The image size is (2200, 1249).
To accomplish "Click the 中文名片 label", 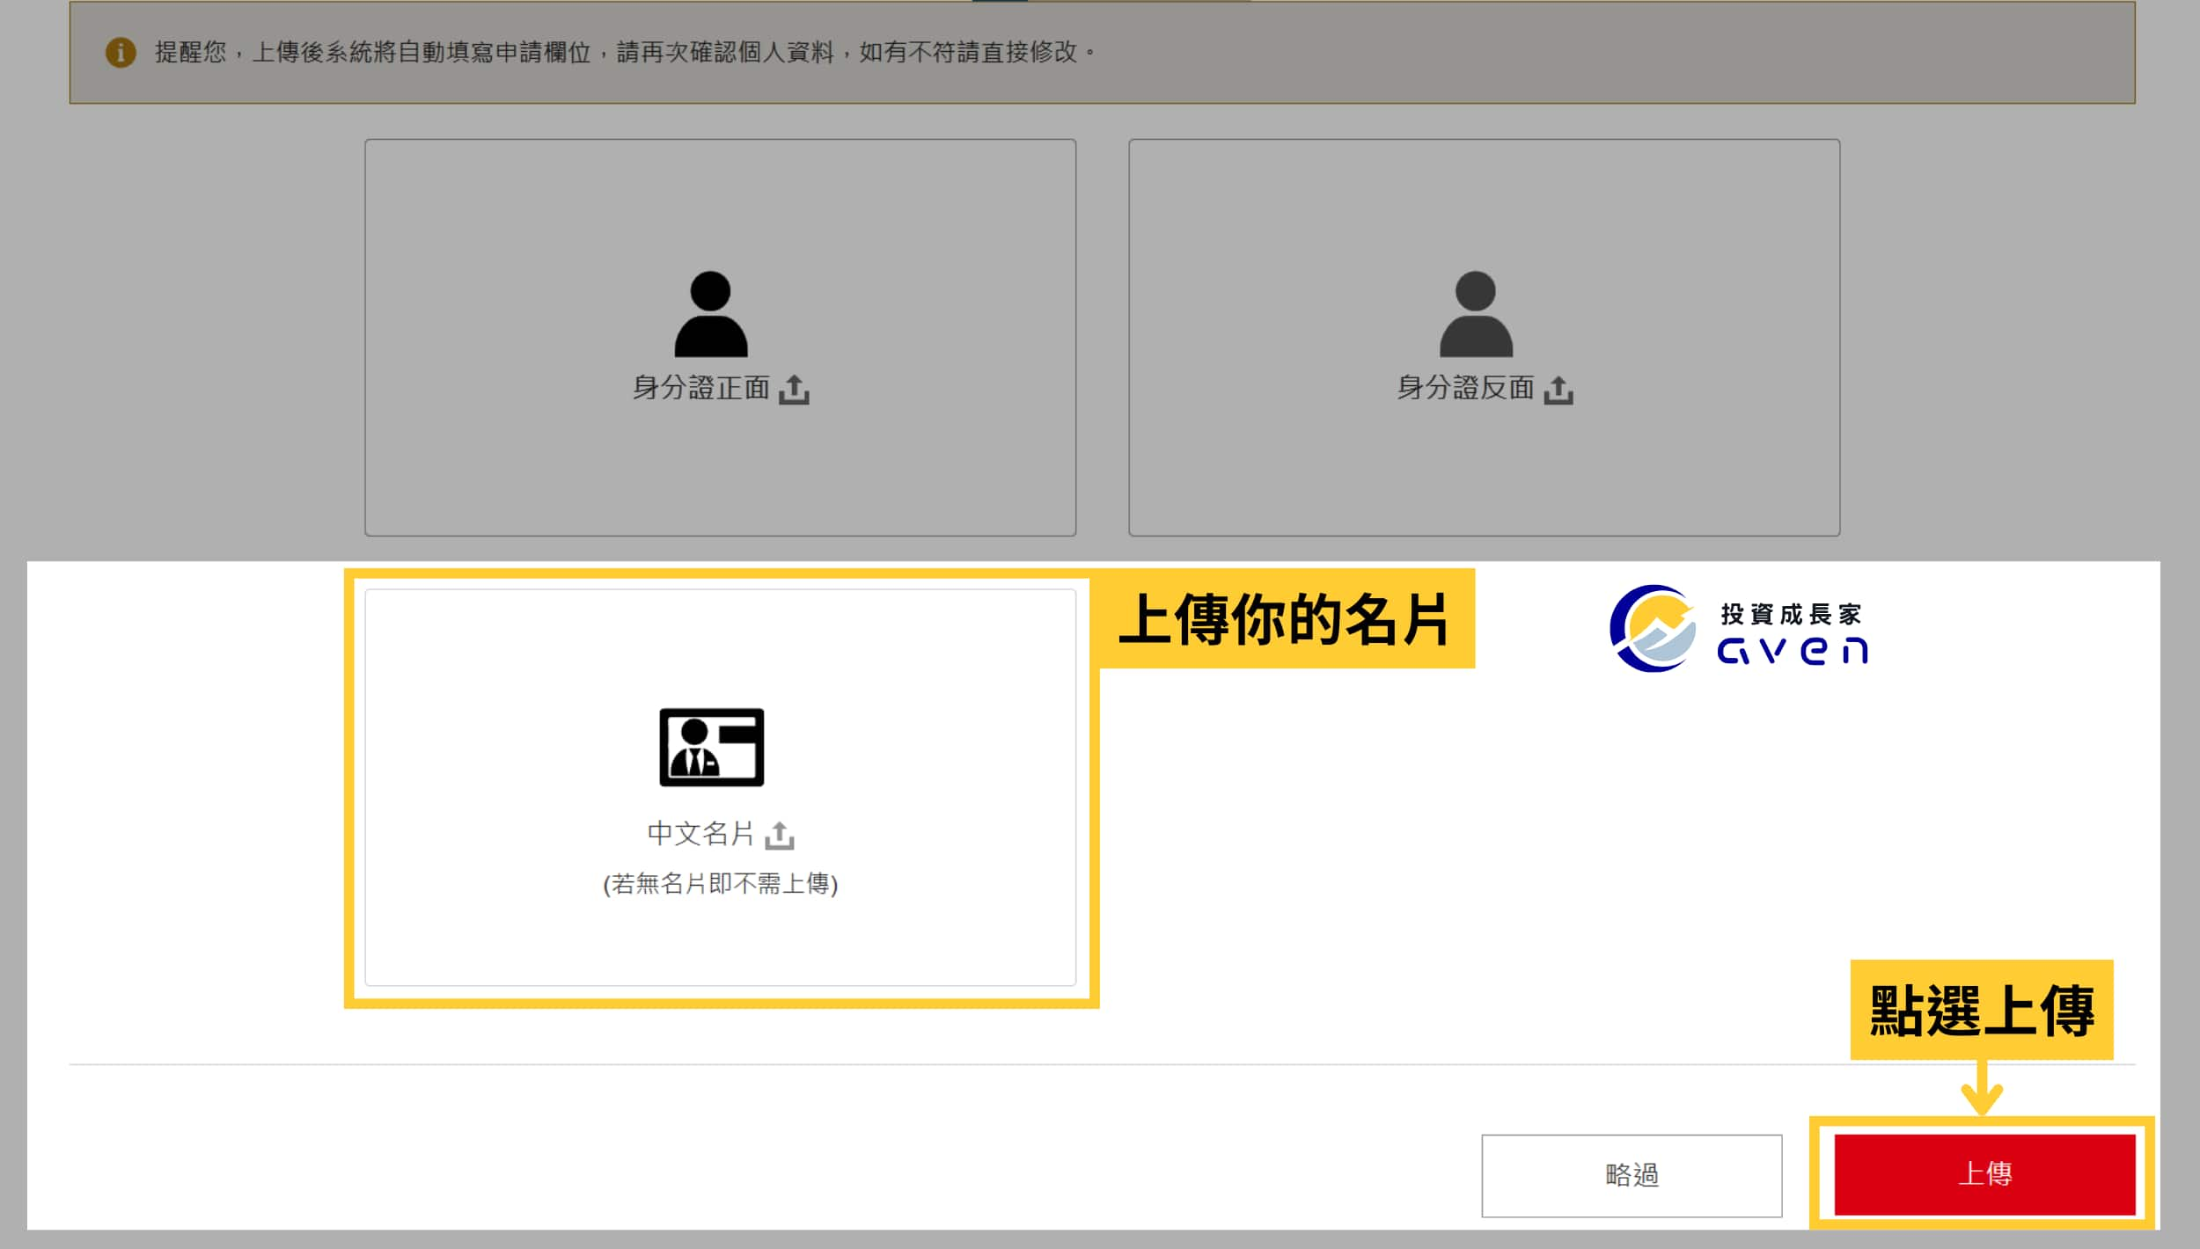I will click(x=700, y=833).
